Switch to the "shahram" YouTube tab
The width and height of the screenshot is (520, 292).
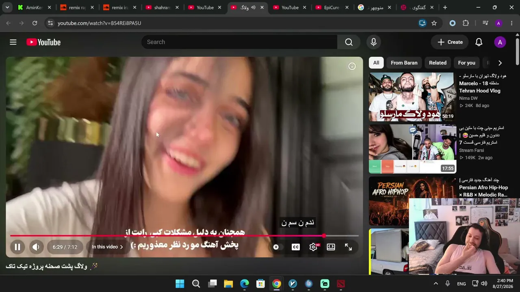click(162, 7)
